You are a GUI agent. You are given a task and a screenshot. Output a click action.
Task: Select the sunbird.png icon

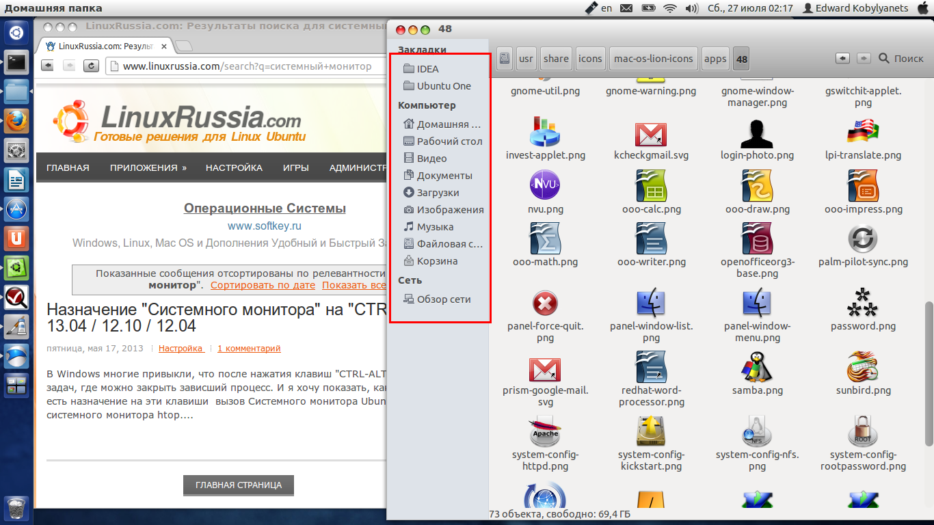pos(863,366)
